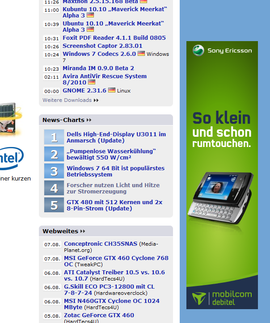Screen dimensions: 270x323
Task: Click the 02:11 timestamp beside Avira AntiVir
Action: 51,77
